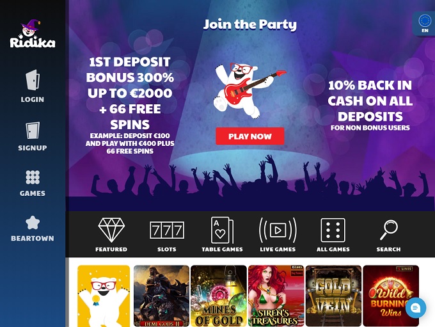
Task: Select the Live Games category
Action: tap(278, 235)
